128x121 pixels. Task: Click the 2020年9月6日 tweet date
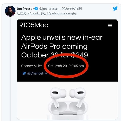(x=72, y=9)
